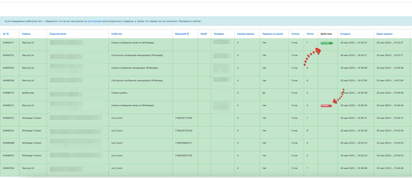Sort by the "Создано" column header
412x178 pixels.
click(x=345, y=34)
